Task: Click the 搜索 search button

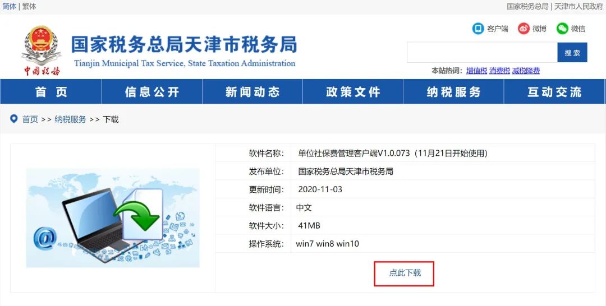Action: pos(572,52)
